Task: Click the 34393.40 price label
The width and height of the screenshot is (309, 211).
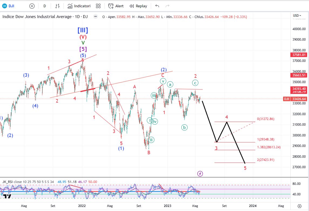Action: point(299,89)
